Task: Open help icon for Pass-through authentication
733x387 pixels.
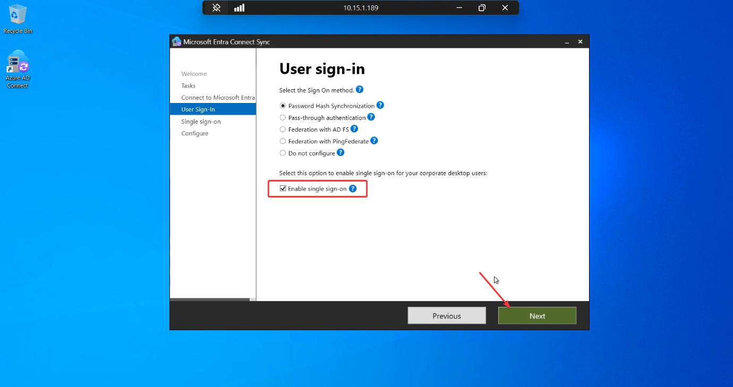Action: click(371, 117)
